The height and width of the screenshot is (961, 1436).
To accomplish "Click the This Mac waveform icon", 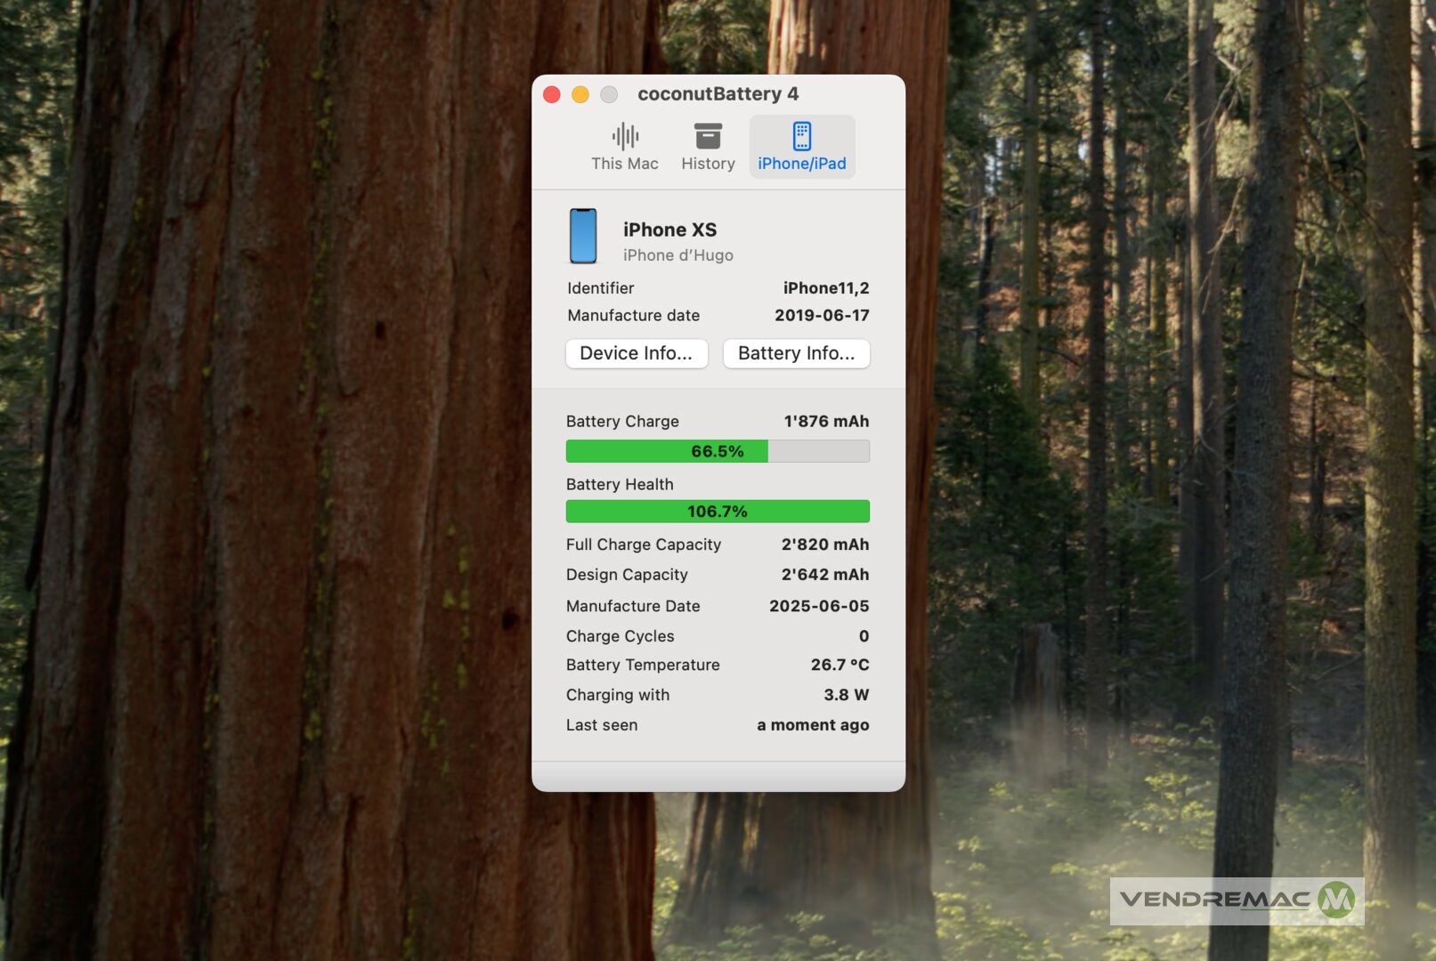I will tap(625, 136).
